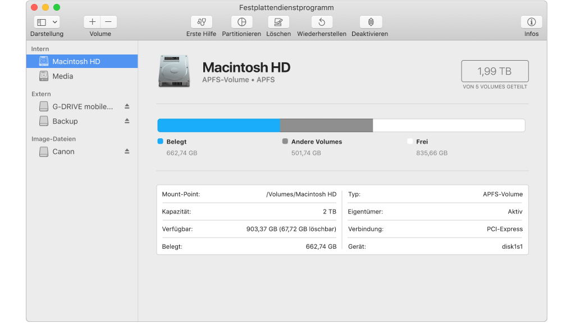Viewport: 575px width, 323px height.
Task: Click the Macintosh HD sidebar disk icon
Action: 44,61
